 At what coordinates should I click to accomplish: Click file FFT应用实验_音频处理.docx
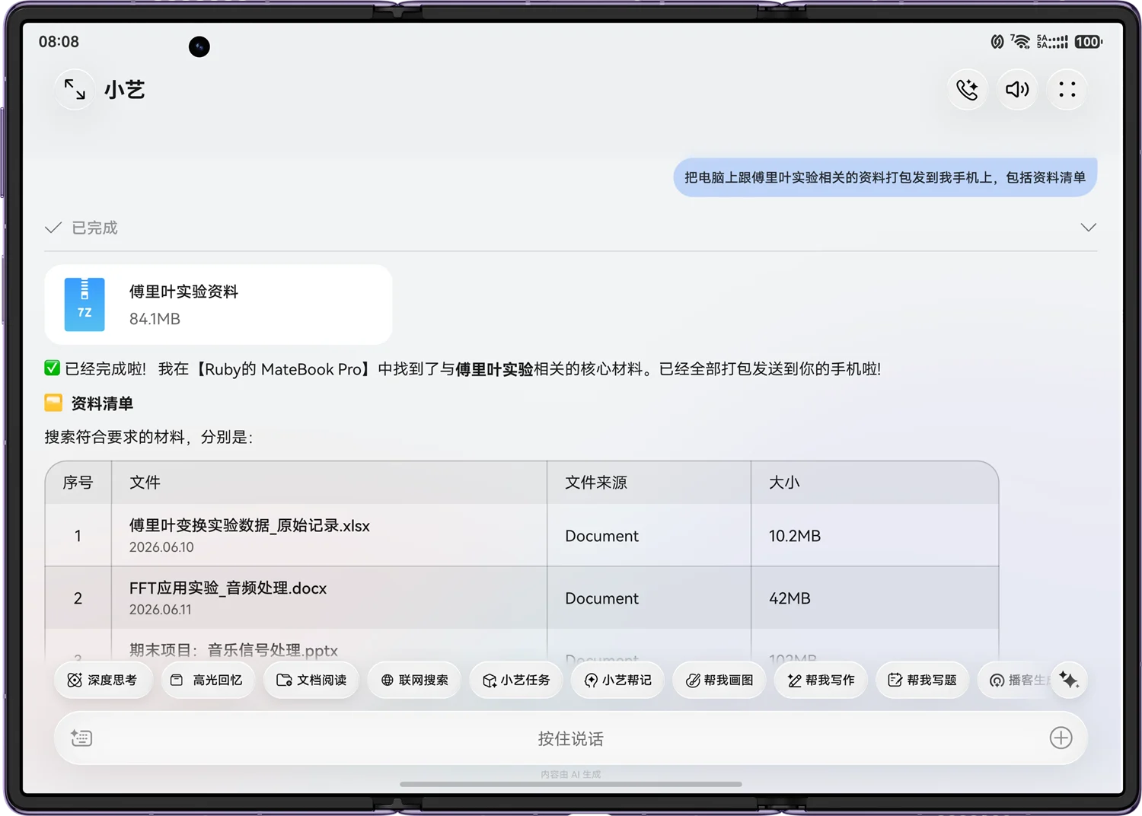[x=228, y=588]
